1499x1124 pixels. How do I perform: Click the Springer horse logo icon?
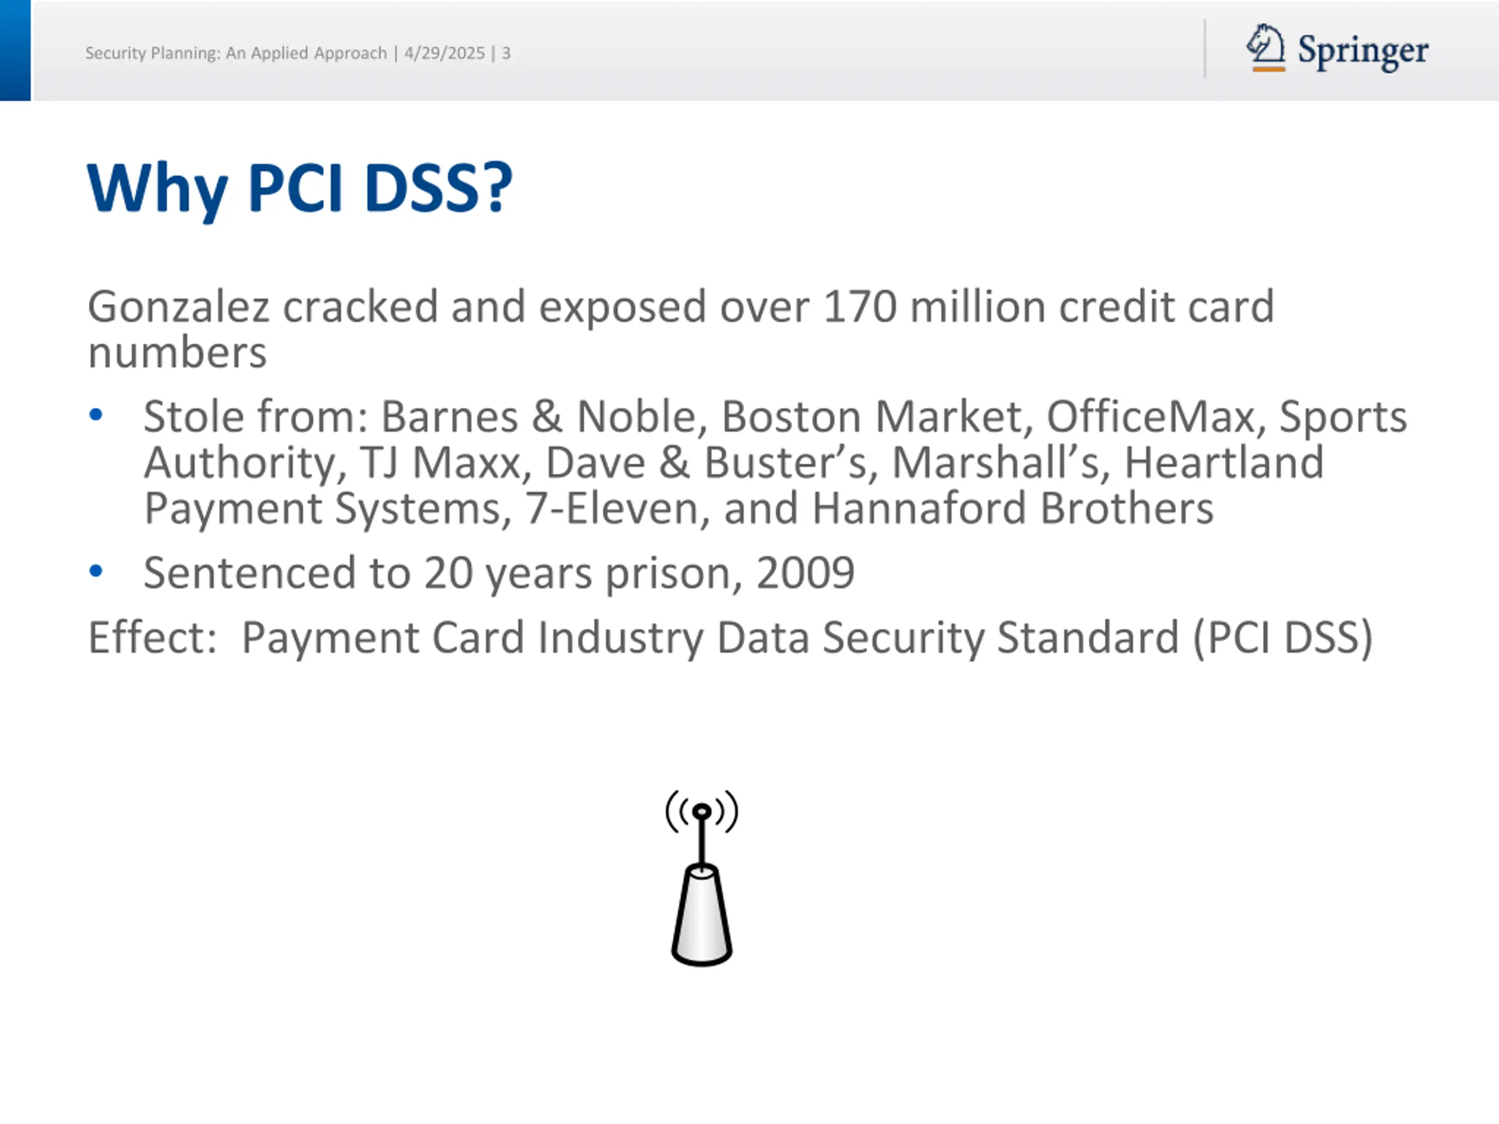(1265, 43)
